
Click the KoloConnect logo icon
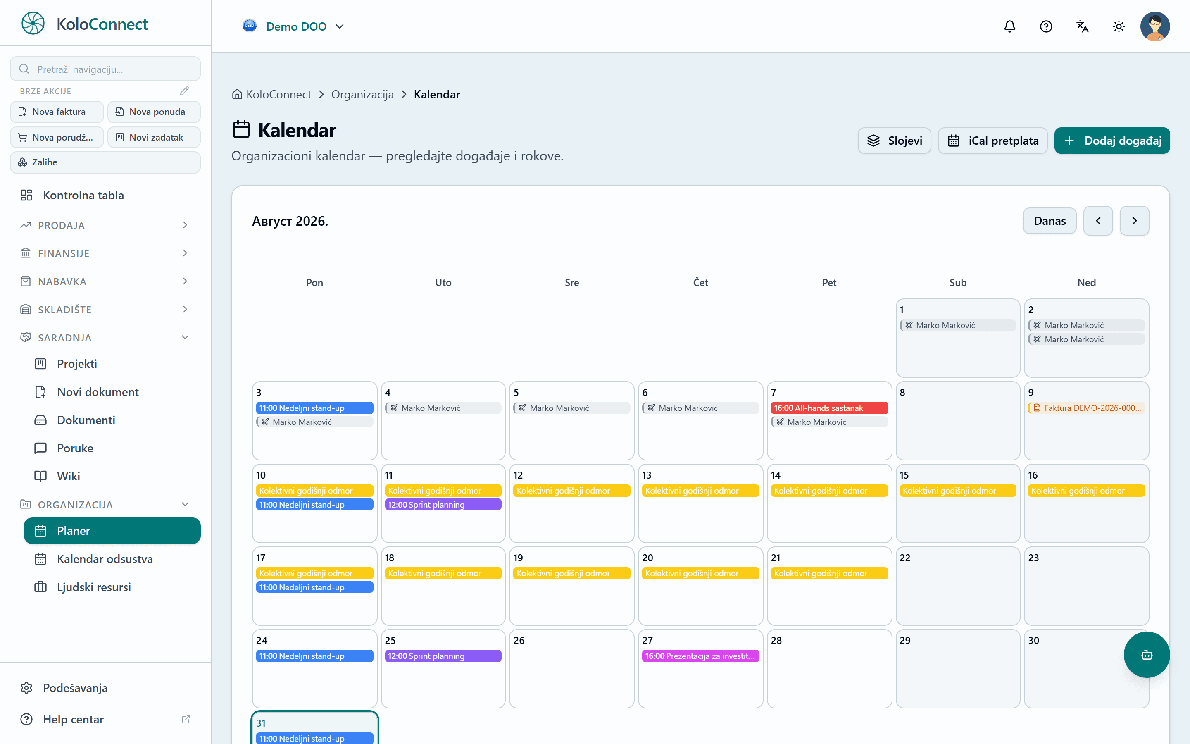[33, 24]
